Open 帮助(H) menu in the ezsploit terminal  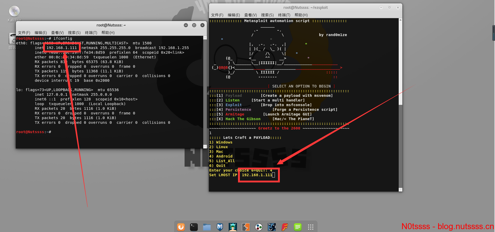tap(301, 15)
